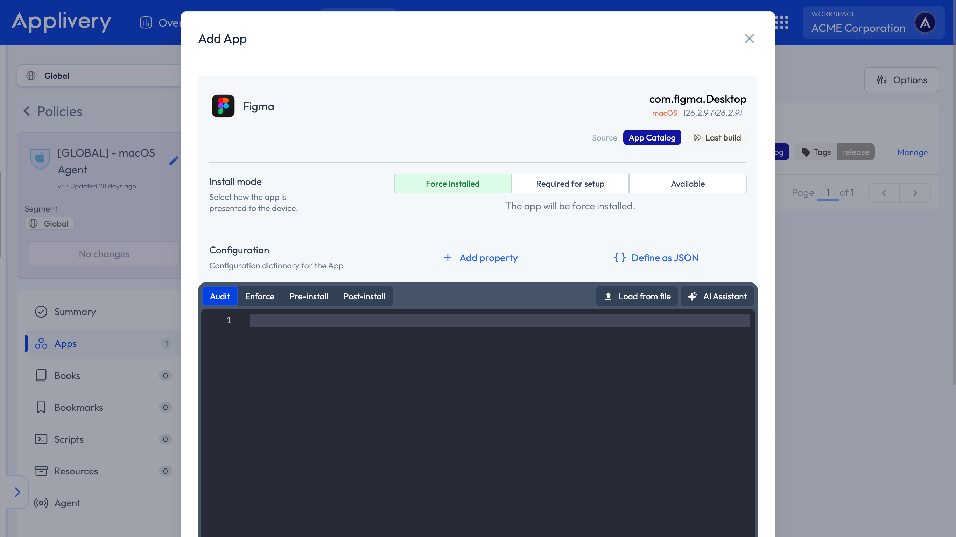Click the Figma app icon
The image size is (956, 537).
(x=223, y=106)
